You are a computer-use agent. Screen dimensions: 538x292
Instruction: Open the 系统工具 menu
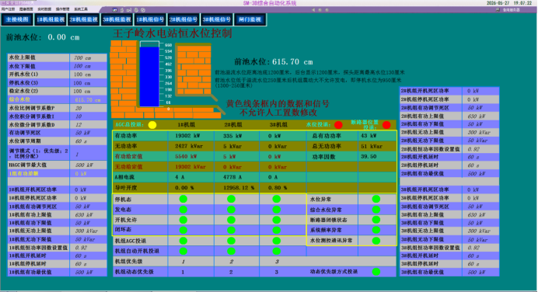pos(81,9)
